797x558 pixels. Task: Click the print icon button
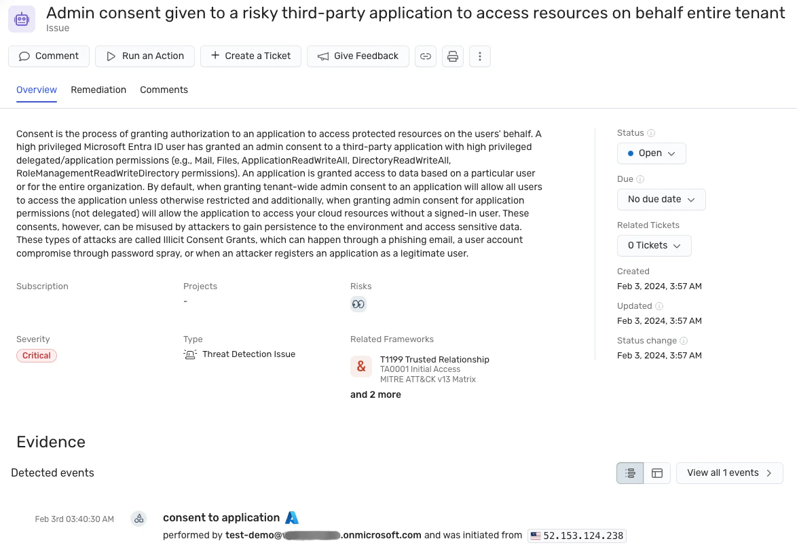pyautogui.click(x=453, y=56)
